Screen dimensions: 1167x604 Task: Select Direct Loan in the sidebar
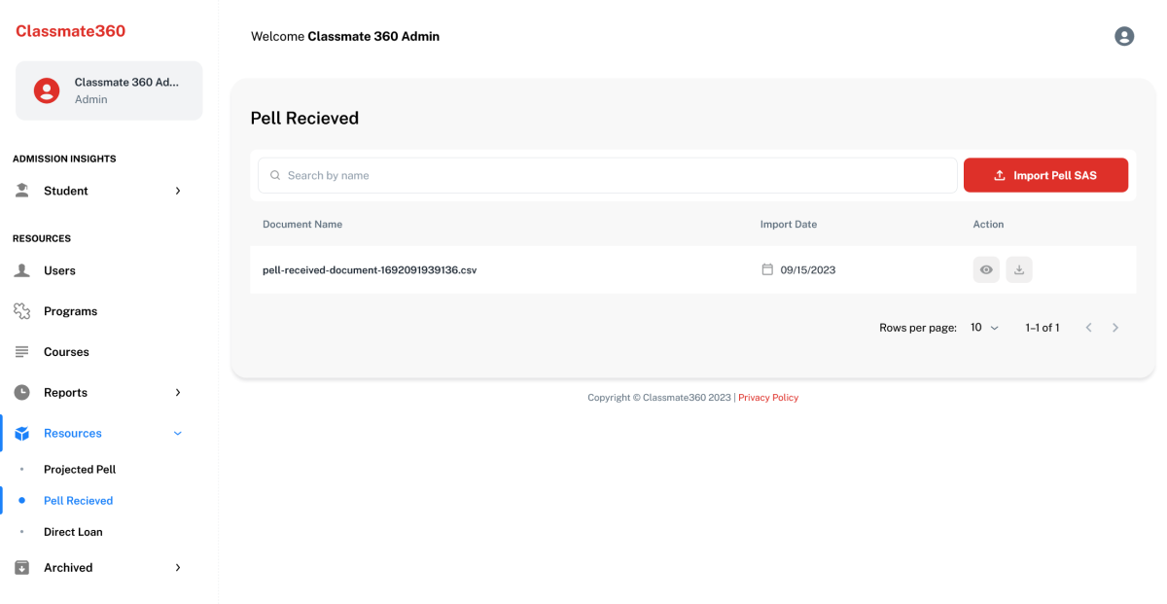click(x=73, y=532)
